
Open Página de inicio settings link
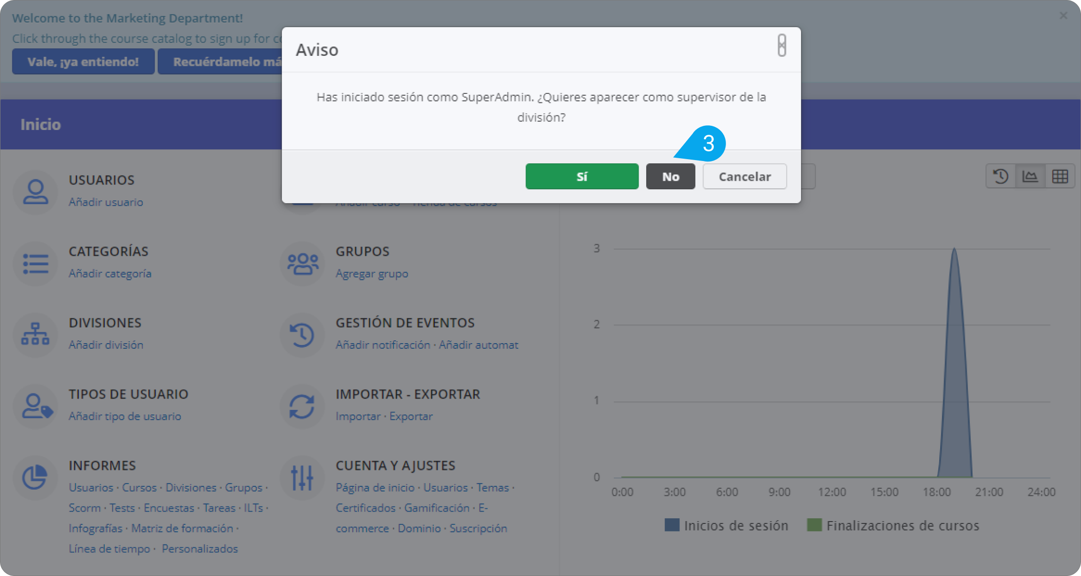point(375,487)
